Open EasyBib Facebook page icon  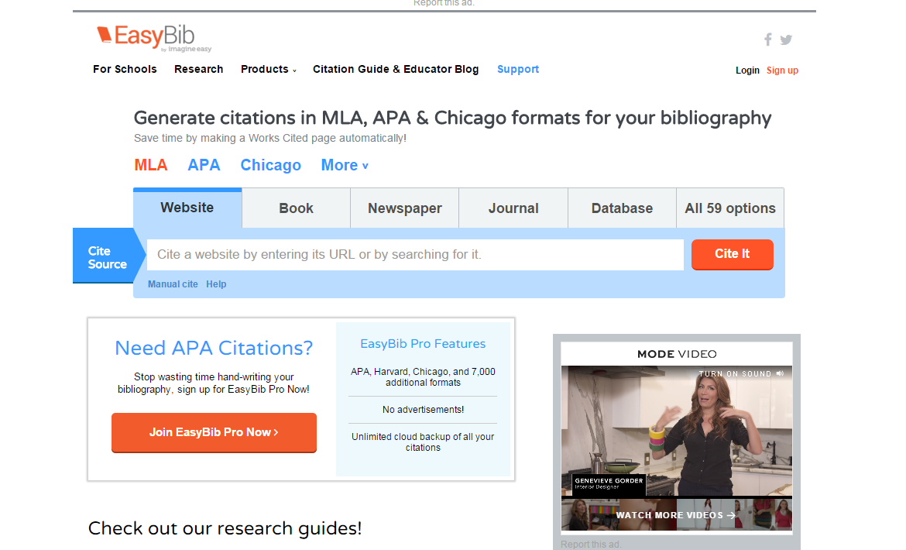[768, 40]
